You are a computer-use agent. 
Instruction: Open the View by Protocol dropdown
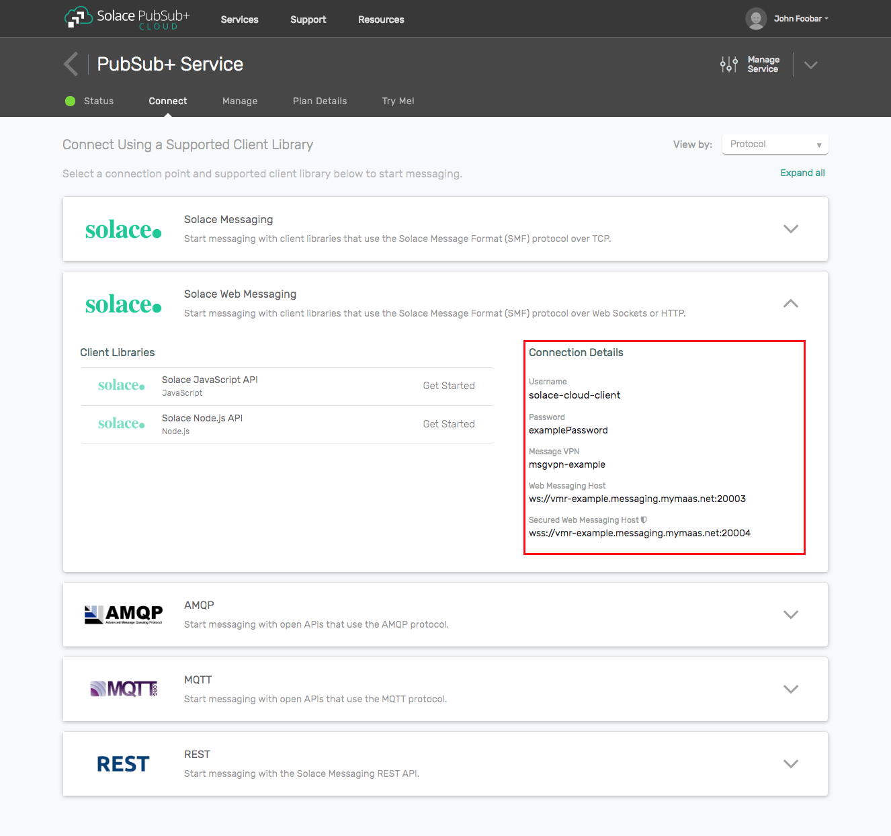[x=775, y=144]
